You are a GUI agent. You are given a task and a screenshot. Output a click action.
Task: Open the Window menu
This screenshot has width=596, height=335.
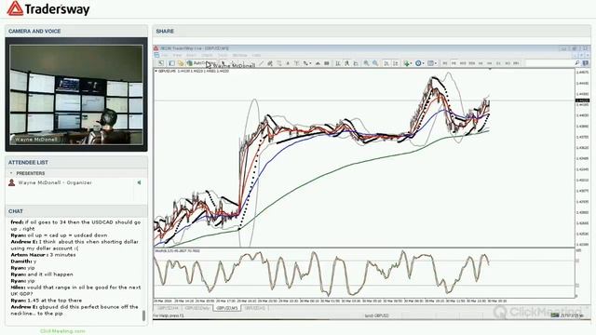240,56
